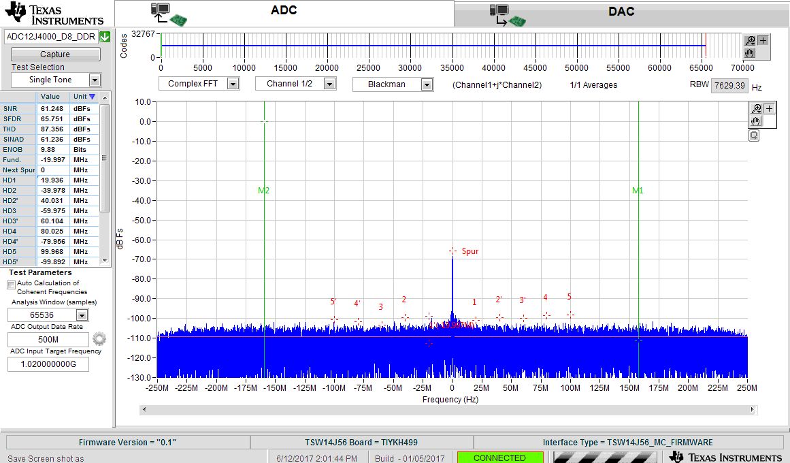Click the Capture button
790x463 pixels.
pyautogui.click(x=55, y=54)
